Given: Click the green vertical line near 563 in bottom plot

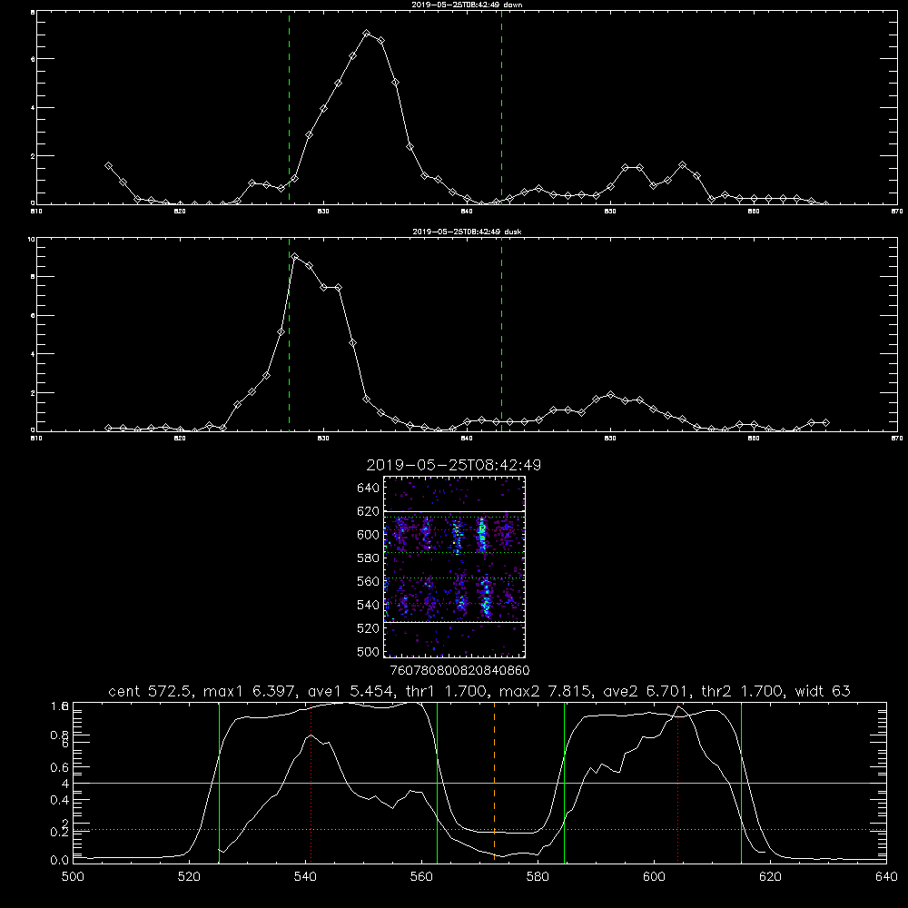Looking at the screenshot, I should [x=438, y=783].
